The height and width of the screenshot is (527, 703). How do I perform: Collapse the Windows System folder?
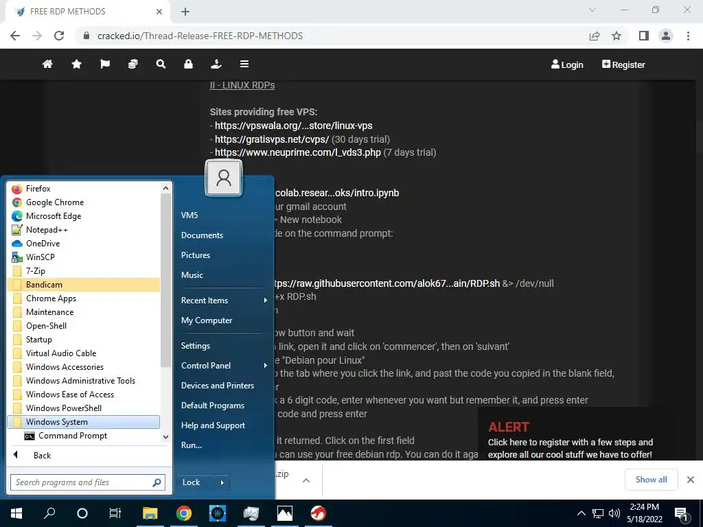click(x=83, y=422)
